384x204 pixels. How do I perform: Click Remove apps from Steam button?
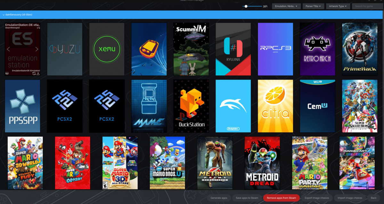[282, 198]
